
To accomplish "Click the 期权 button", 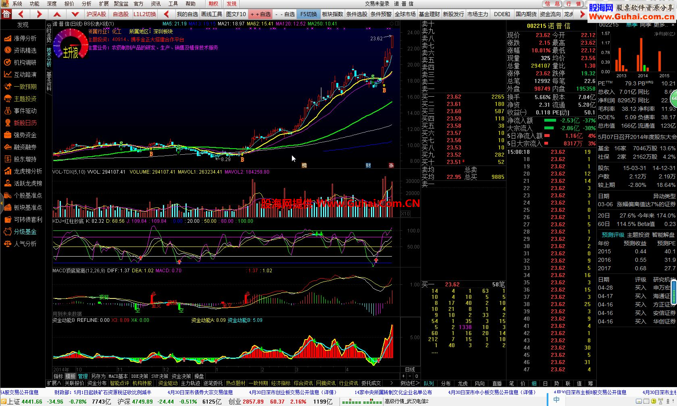I will pos(213,4).
